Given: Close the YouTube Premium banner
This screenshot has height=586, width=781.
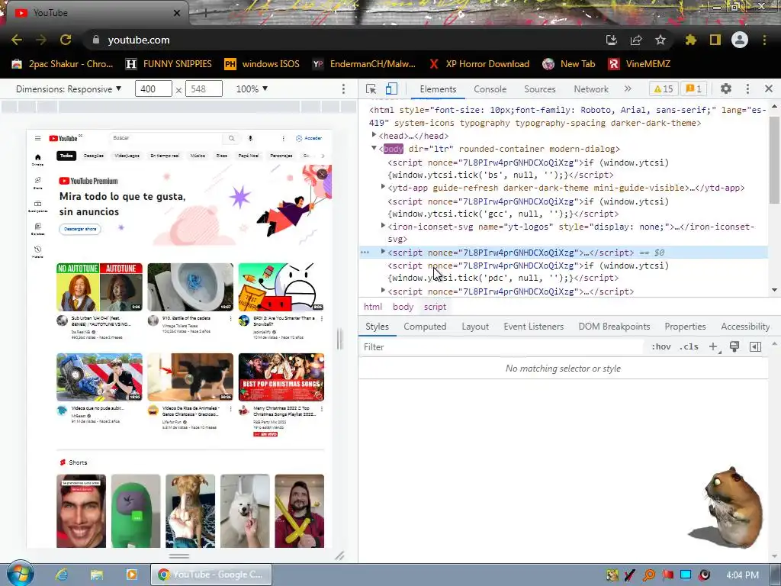Looking at the screenshot, I should 323,174.
